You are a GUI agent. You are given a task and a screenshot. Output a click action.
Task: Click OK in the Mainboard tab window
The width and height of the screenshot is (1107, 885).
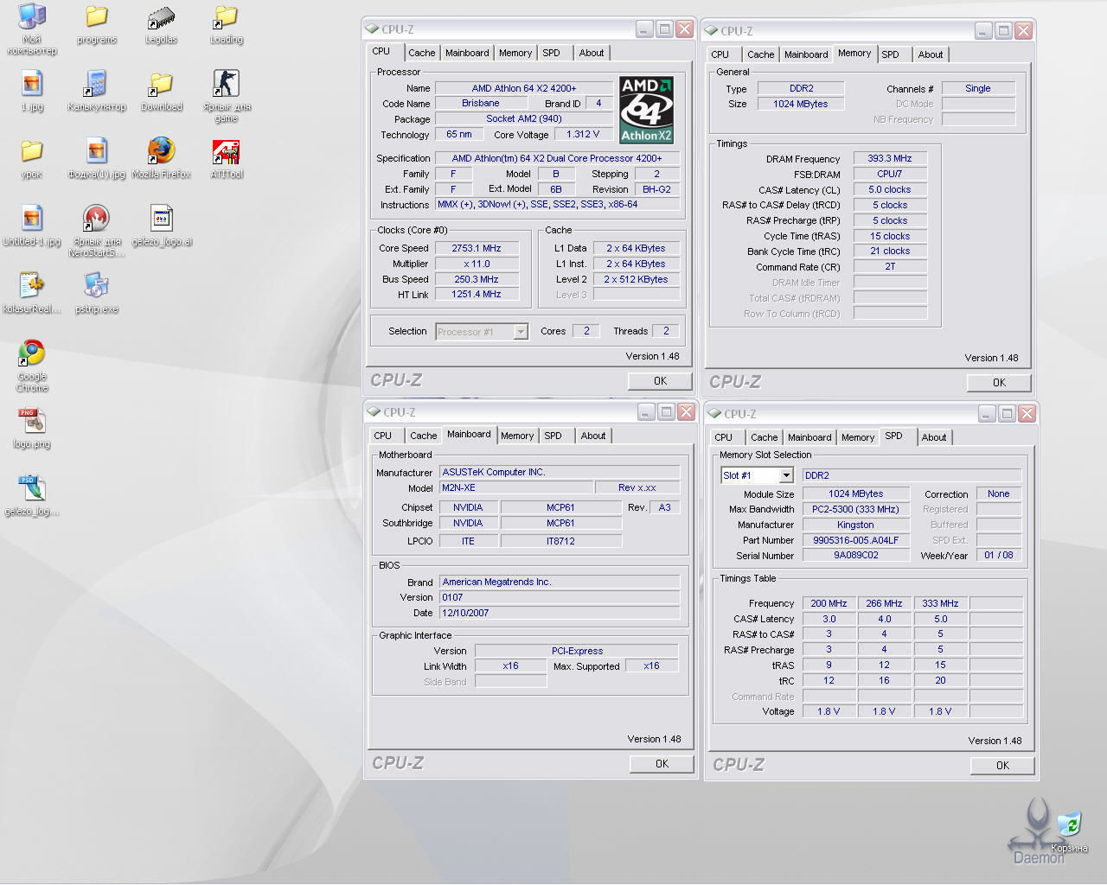point(662,764)
